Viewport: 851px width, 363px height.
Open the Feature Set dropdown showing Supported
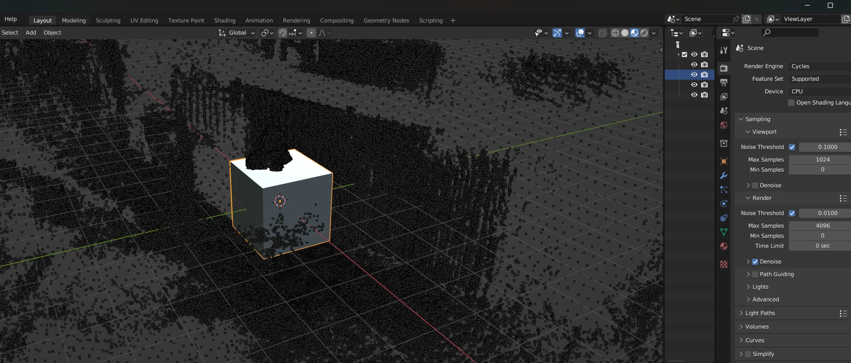819,79
